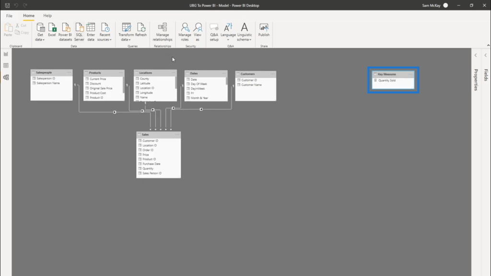
Task: Refresh the data model
Action: click(141, 30)
